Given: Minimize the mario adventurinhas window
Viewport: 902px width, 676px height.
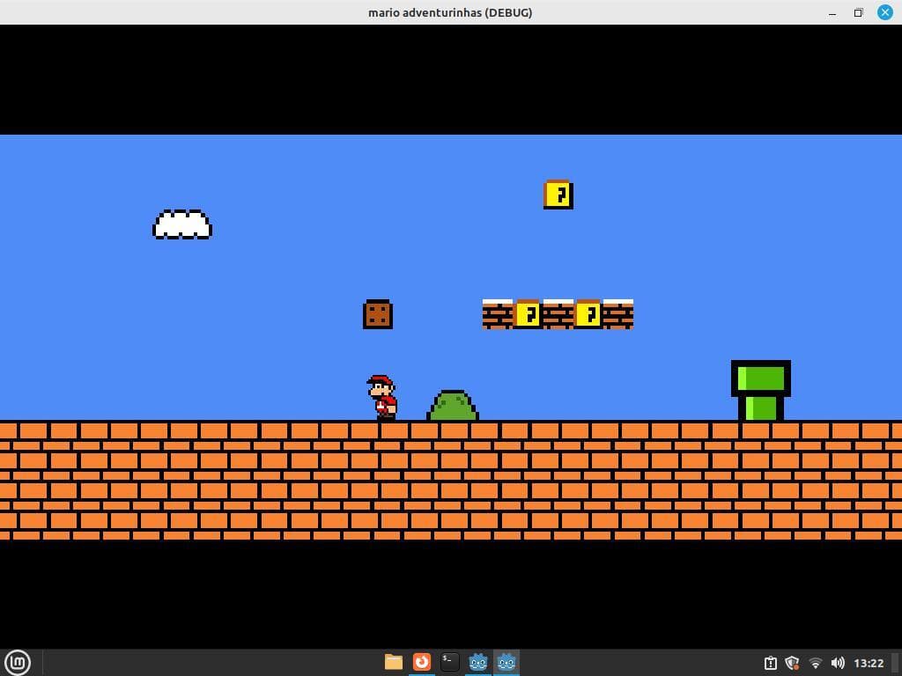Looking at the screenshot, I should tap(832, 12).
